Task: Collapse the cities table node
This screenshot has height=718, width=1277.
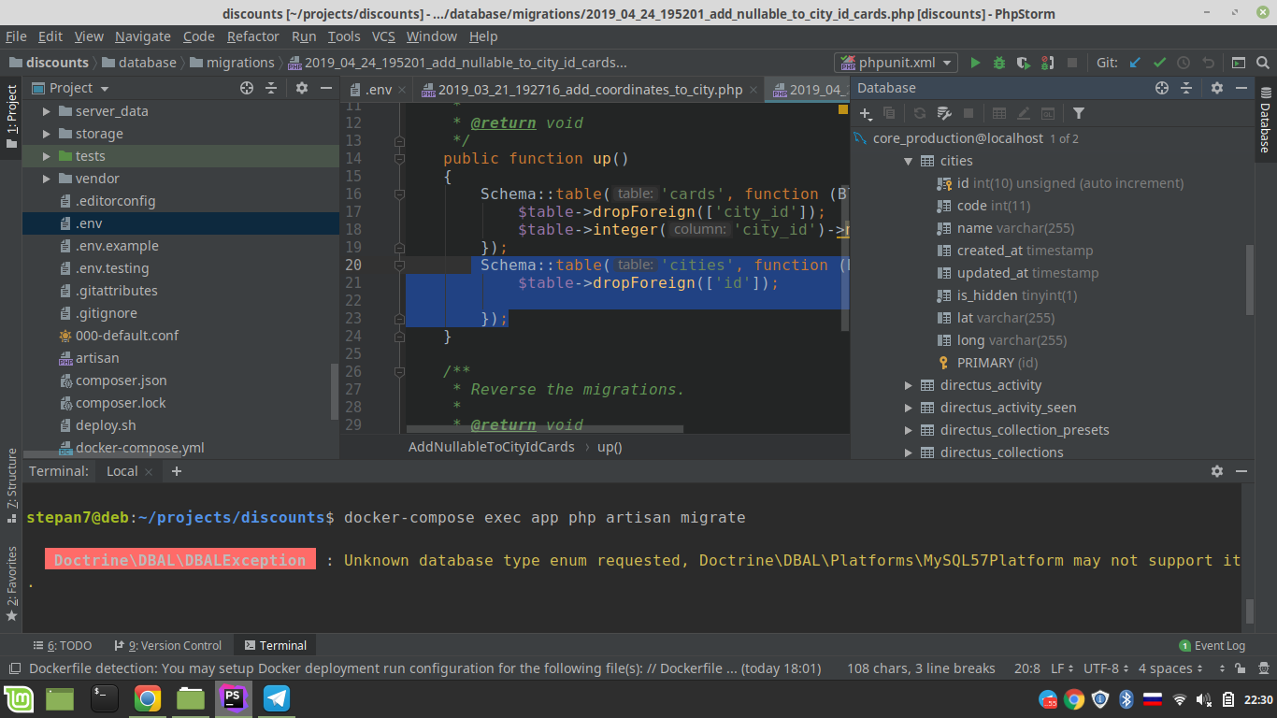Action: [908, 161]
